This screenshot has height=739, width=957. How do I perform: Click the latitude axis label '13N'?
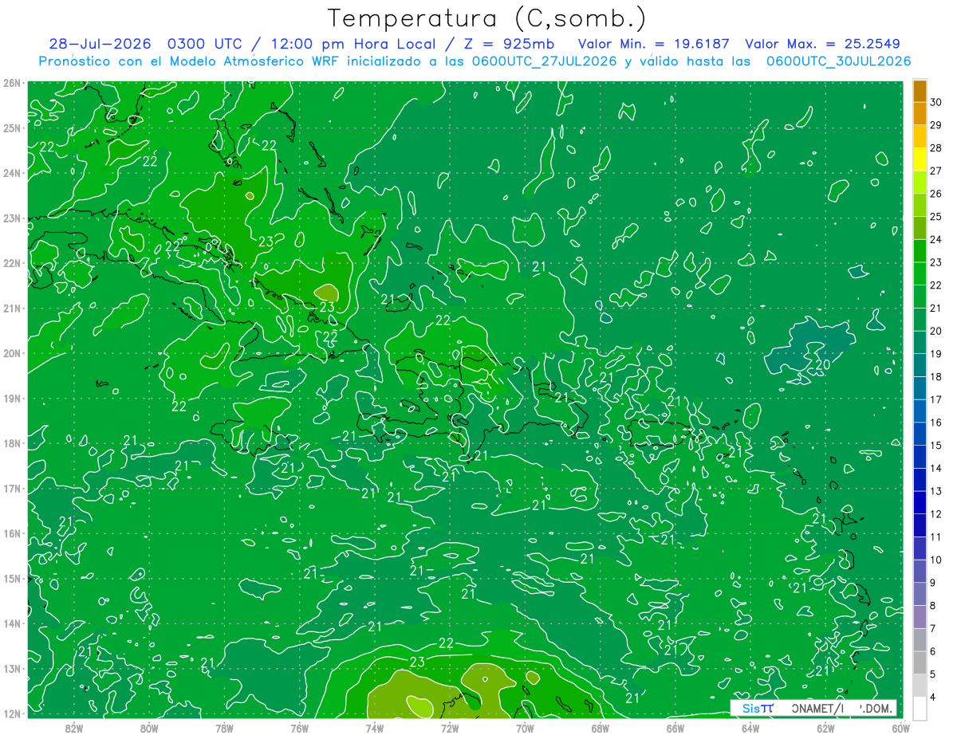click(x=11, y=668)
